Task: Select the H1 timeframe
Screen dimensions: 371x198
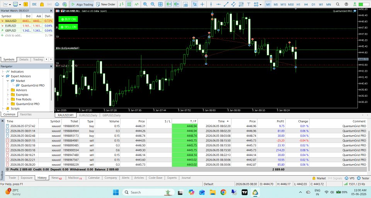Action: (298, 4)
